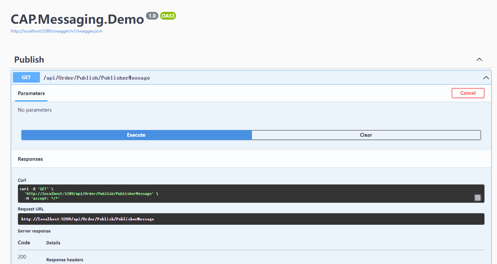Click the Request URL label
Image resolution: width=497 pixels, height=264 pixels.
point(31,209)
